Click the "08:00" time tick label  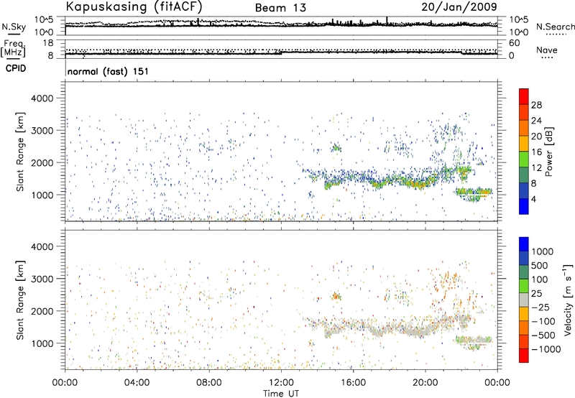point(209,383)
